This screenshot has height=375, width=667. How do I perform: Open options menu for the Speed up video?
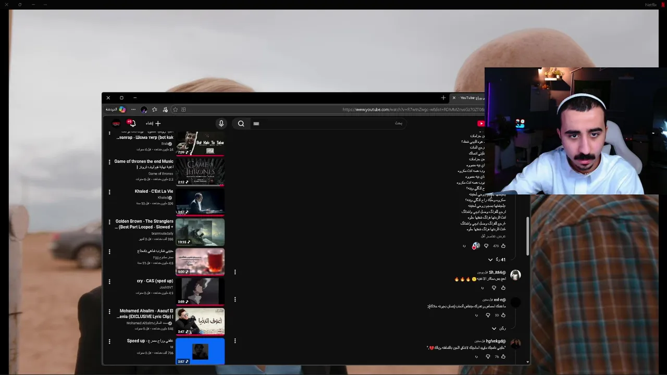click(x=109, y=342)
